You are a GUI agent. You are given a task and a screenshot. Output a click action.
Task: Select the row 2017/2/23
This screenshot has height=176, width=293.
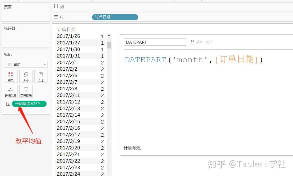click(80, 168)
